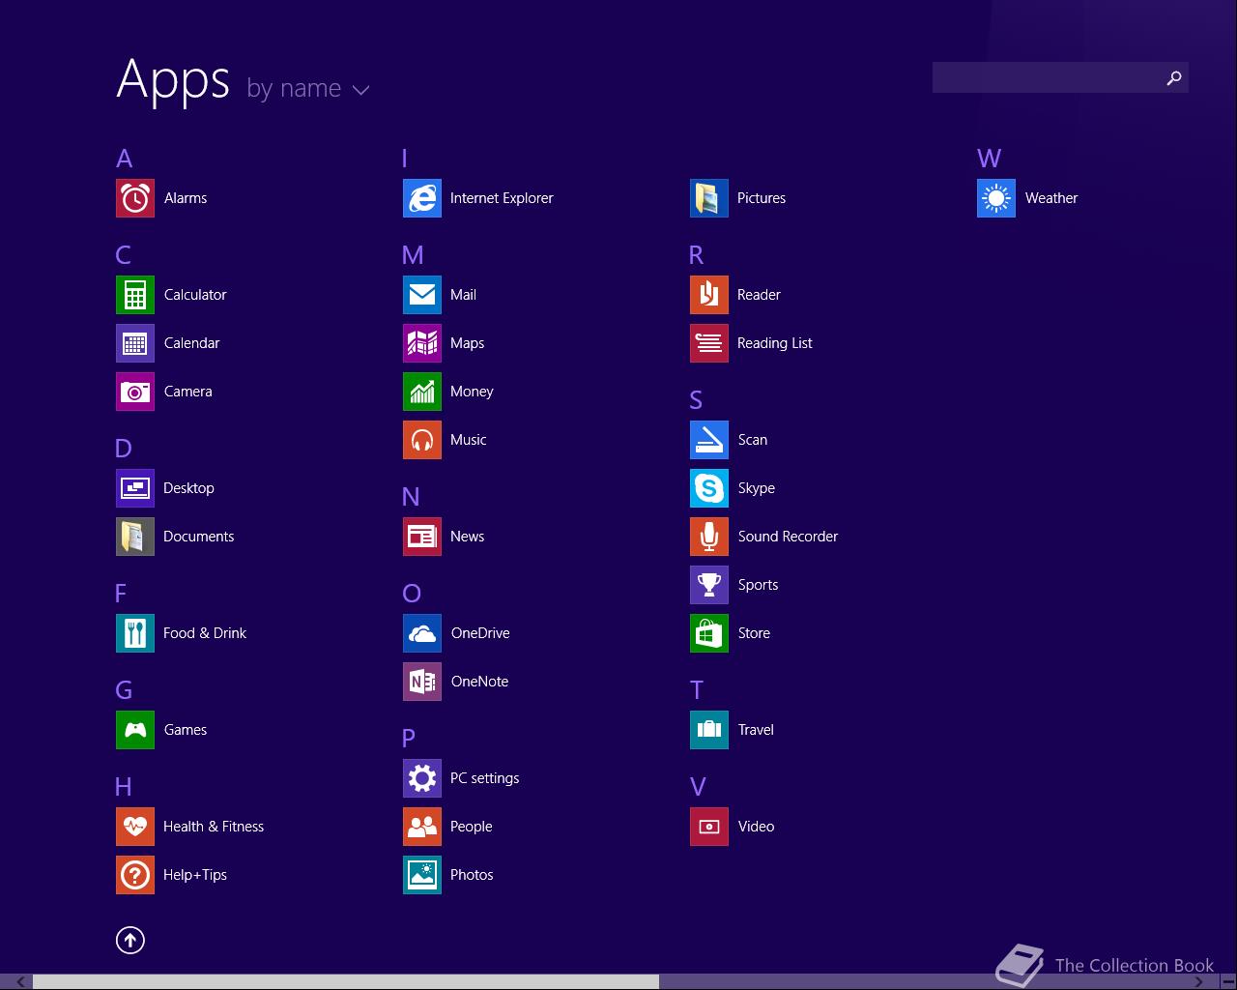The width and height of the screenshot is (1237, 990).
Task: Click the Food & Drink label text
Action: pyautogui.click(x=205, y=633)
